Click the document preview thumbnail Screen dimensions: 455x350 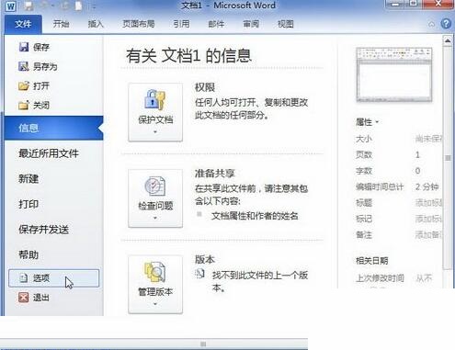[x=394, y=74]
